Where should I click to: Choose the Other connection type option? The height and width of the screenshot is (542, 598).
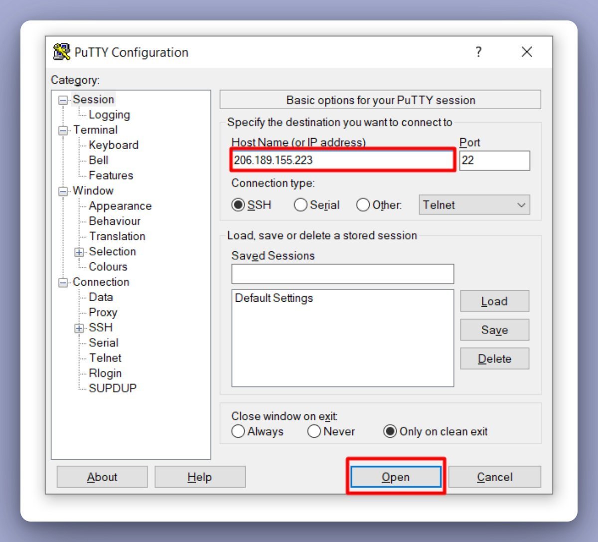[363, 205]
